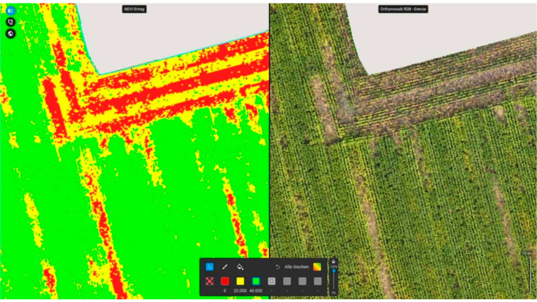Click the '10 m' scale bar label

point(526,253)
